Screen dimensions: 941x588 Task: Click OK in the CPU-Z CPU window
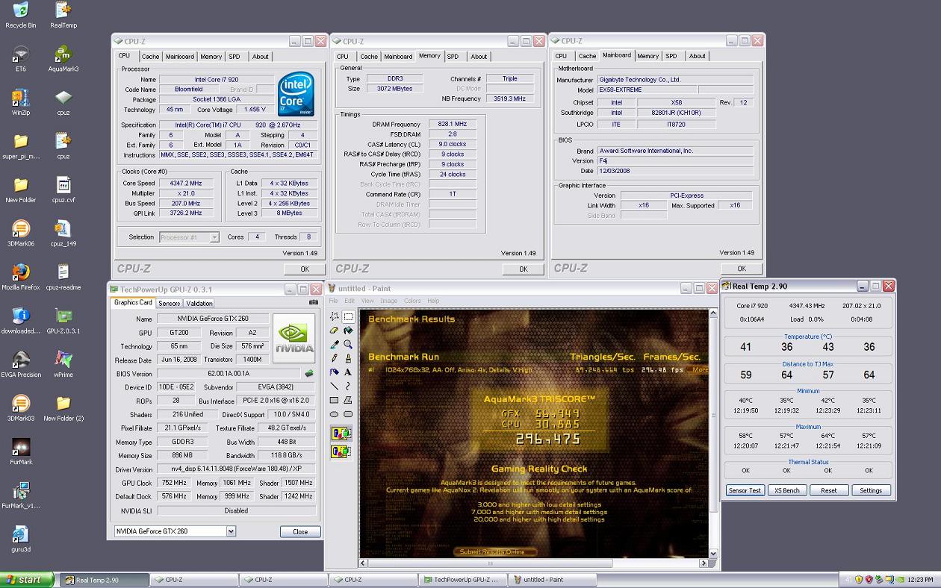pyautogui.click(x=305, y=269)
